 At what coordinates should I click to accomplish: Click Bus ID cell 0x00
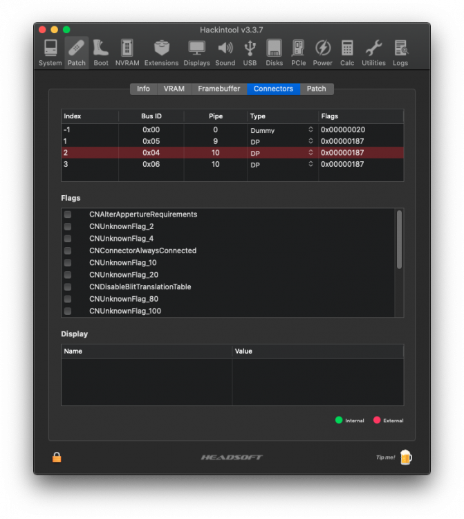point(151,130)
